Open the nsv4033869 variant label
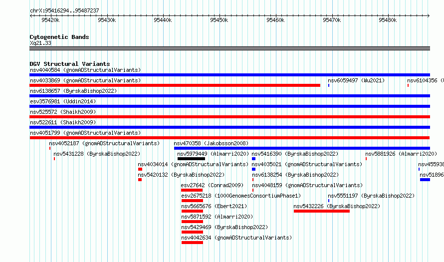 [85, 80]
